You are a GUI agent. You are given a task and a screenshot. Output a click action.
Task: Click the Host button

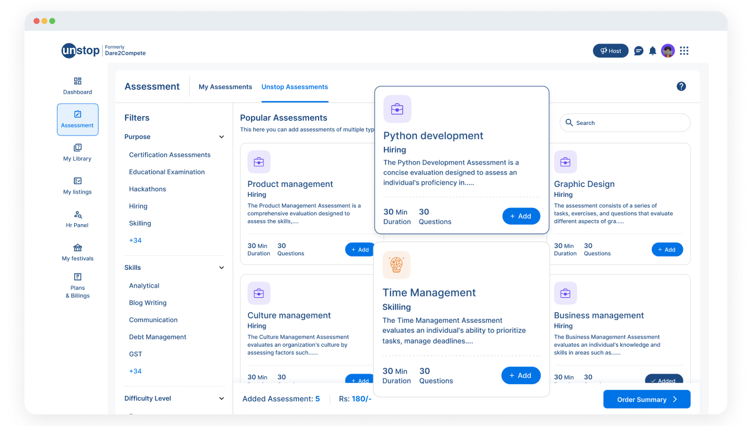(x=610, y=51)
